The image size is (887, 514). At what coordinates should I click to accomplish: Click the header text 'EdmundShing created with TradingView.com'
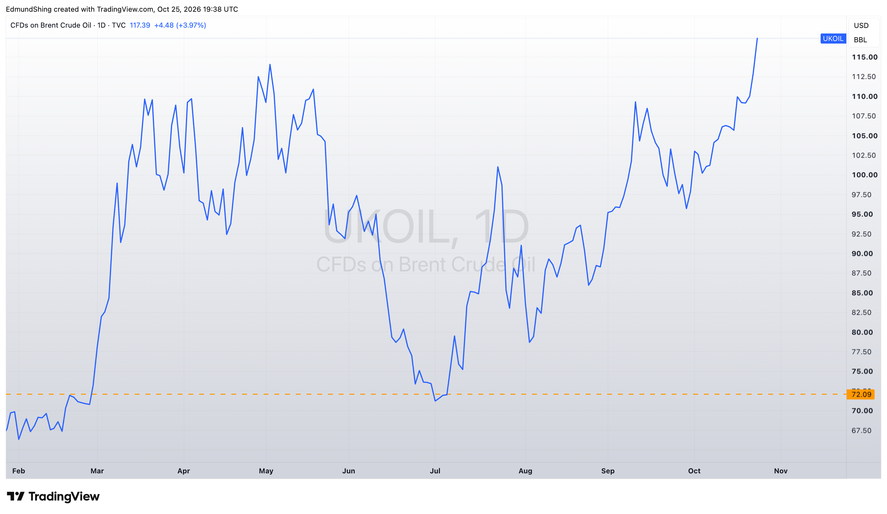79,9
